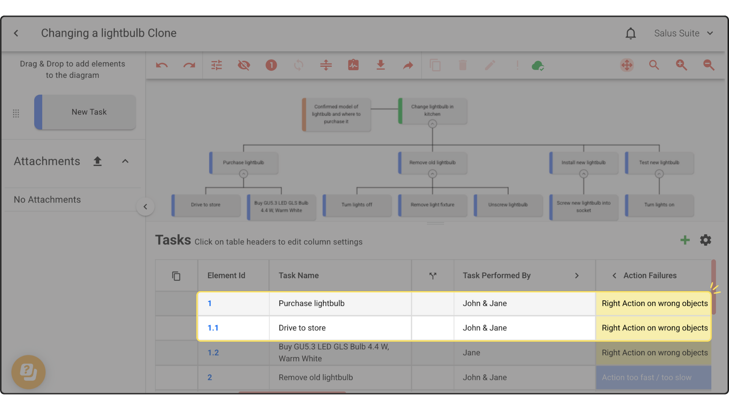Click the Task Name column header
The width and height of the screenshot is (729, 410).
coord(299,276)
